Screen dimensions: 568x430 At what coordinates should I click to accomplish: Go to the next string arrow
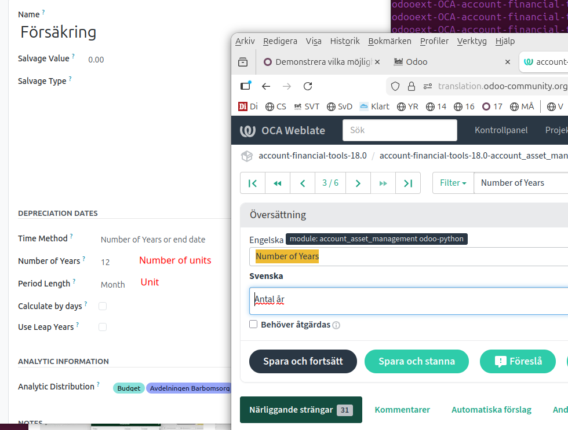[358, 183]
